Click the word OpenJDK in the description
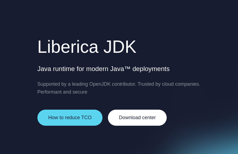Image resolution: width=238 pixels, height=154 pixels. (x=100, y=84)
